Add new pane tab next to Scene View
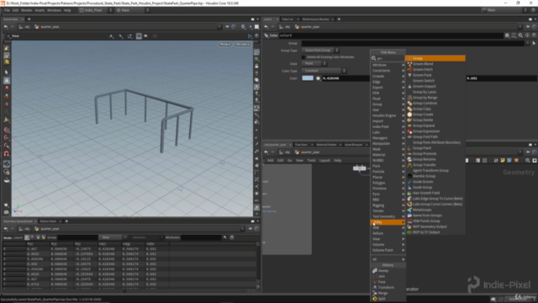 [x=29, y=19]
